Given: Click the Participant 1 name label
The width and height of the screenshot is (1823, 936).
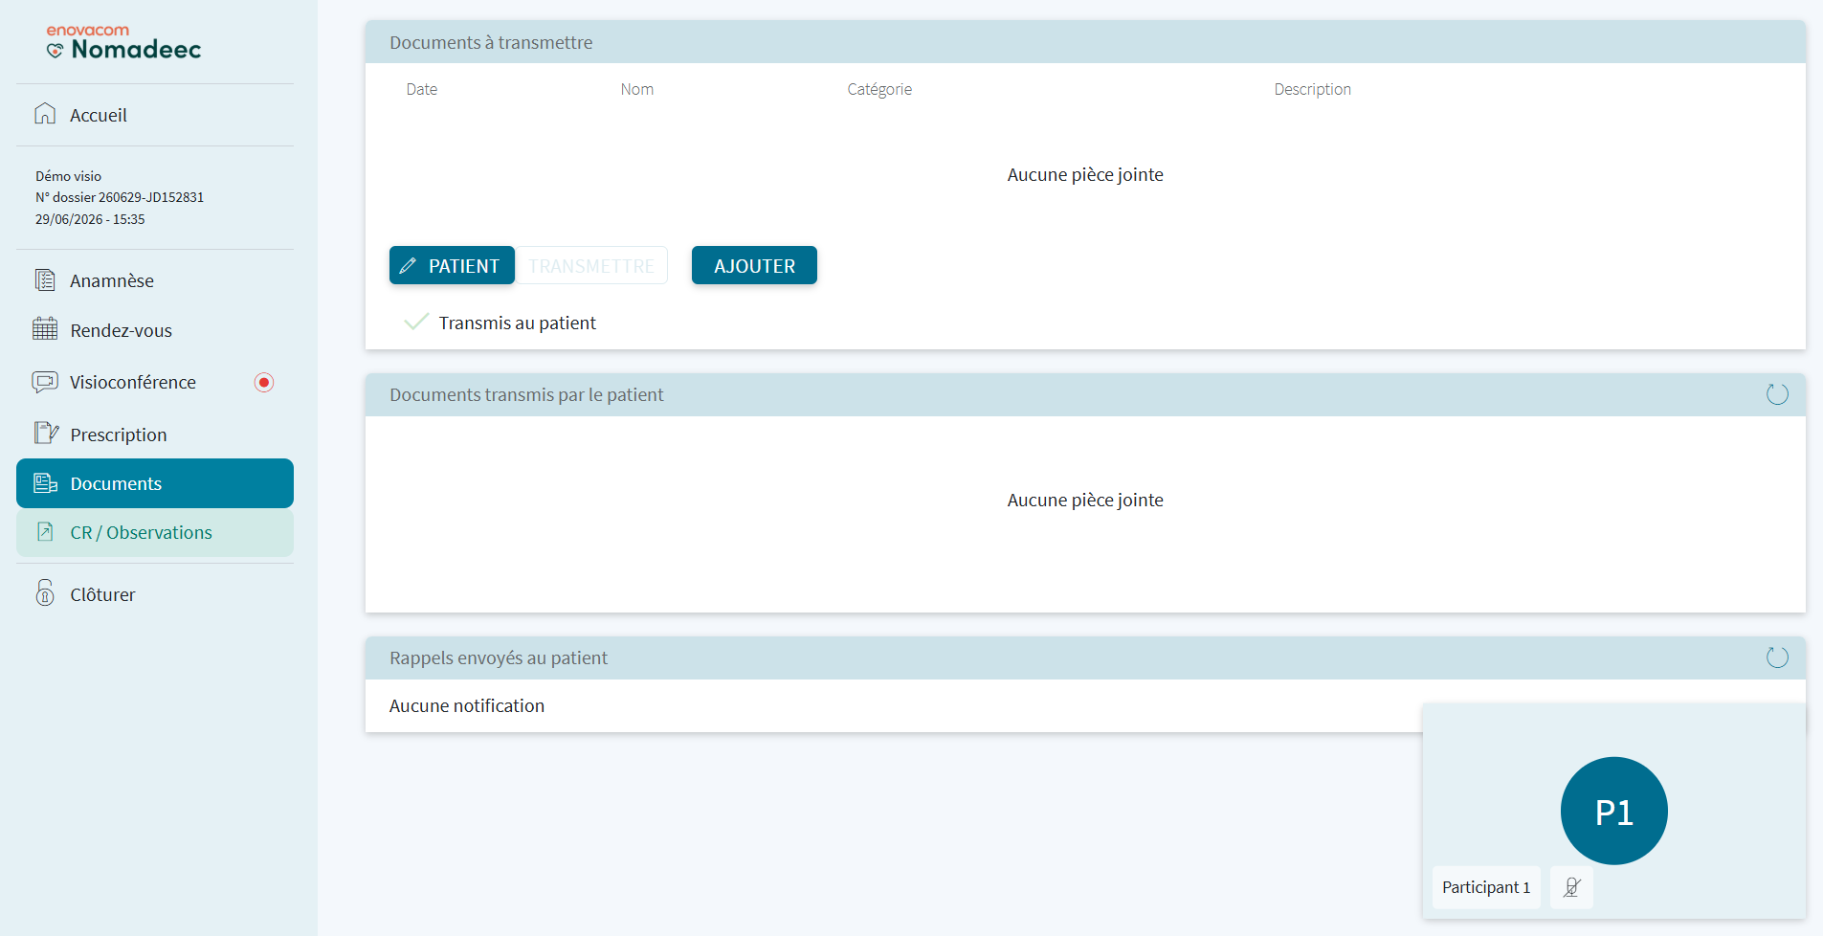Looking at the screenshot, I should [x=1486, y=887].
